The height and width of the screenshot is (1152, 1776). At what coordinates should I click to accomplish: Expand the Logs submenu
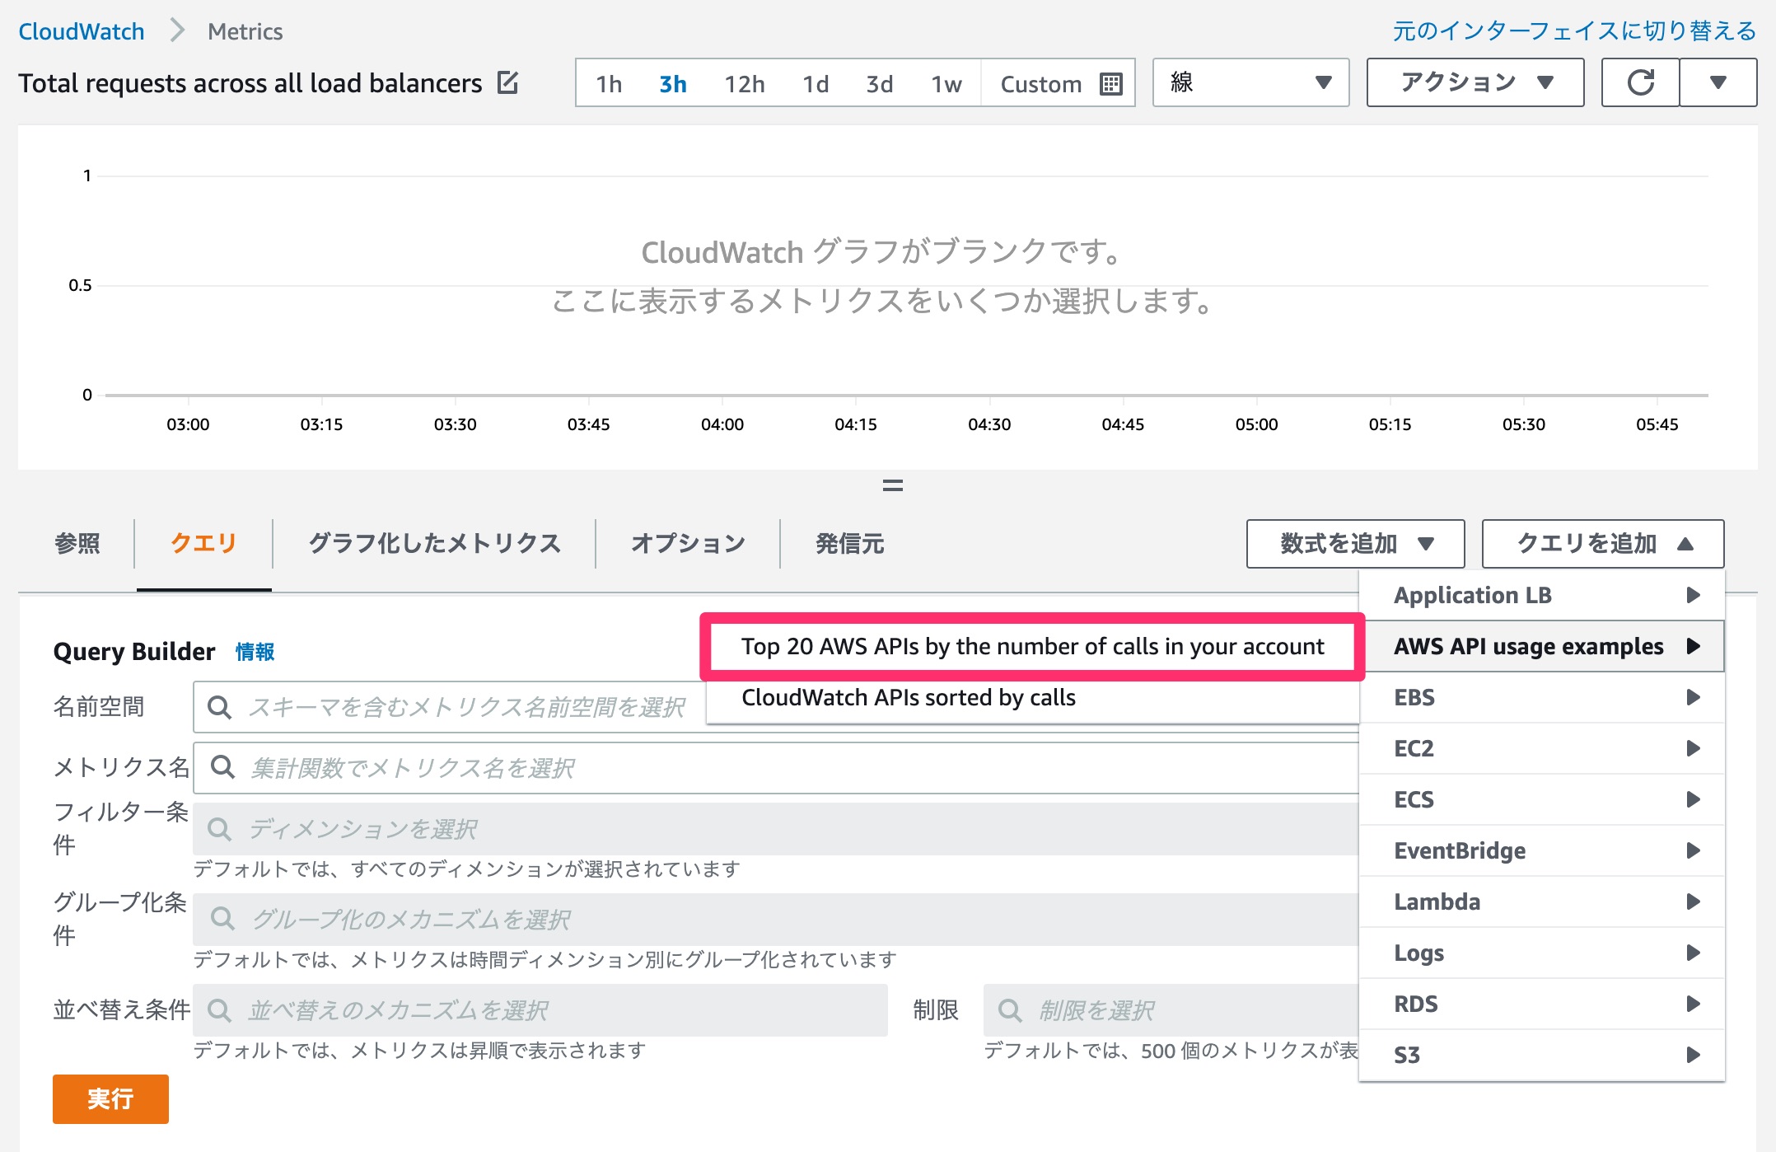[x=1542, y=953]
